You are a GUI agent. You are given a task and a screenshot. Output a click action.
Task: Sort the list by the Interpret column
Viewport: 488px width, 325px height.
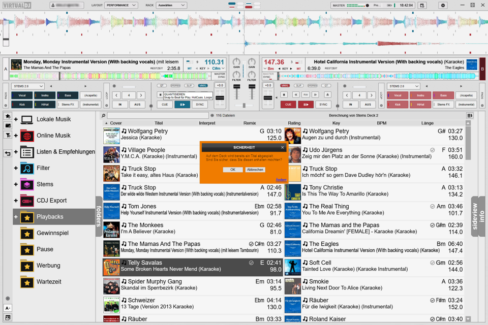click(207, 123)
